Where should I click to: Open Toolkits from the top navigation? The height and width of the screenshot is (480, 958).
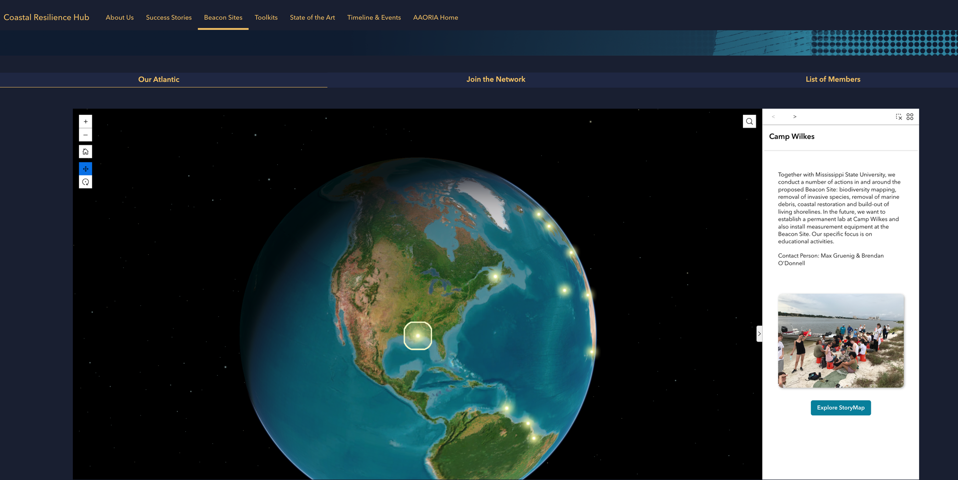pyautogui.click(x=266, y=17)
